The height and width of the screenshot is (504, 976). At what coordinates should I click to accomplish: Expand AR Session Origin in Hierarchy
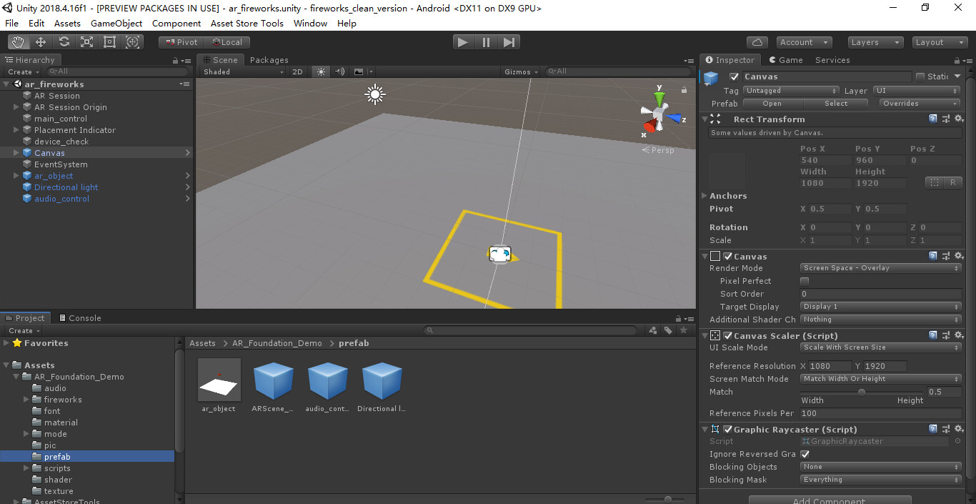click(16, 107)
